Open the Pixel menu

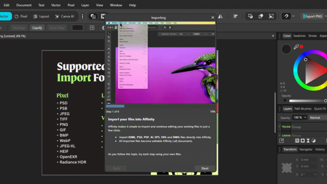71,5
